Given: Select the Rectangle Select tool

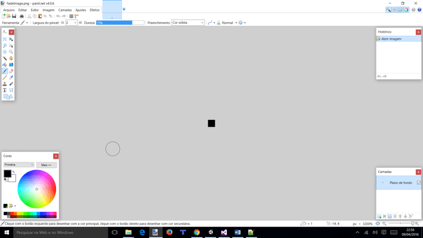Looking at the screenshot, I should 5,39.
